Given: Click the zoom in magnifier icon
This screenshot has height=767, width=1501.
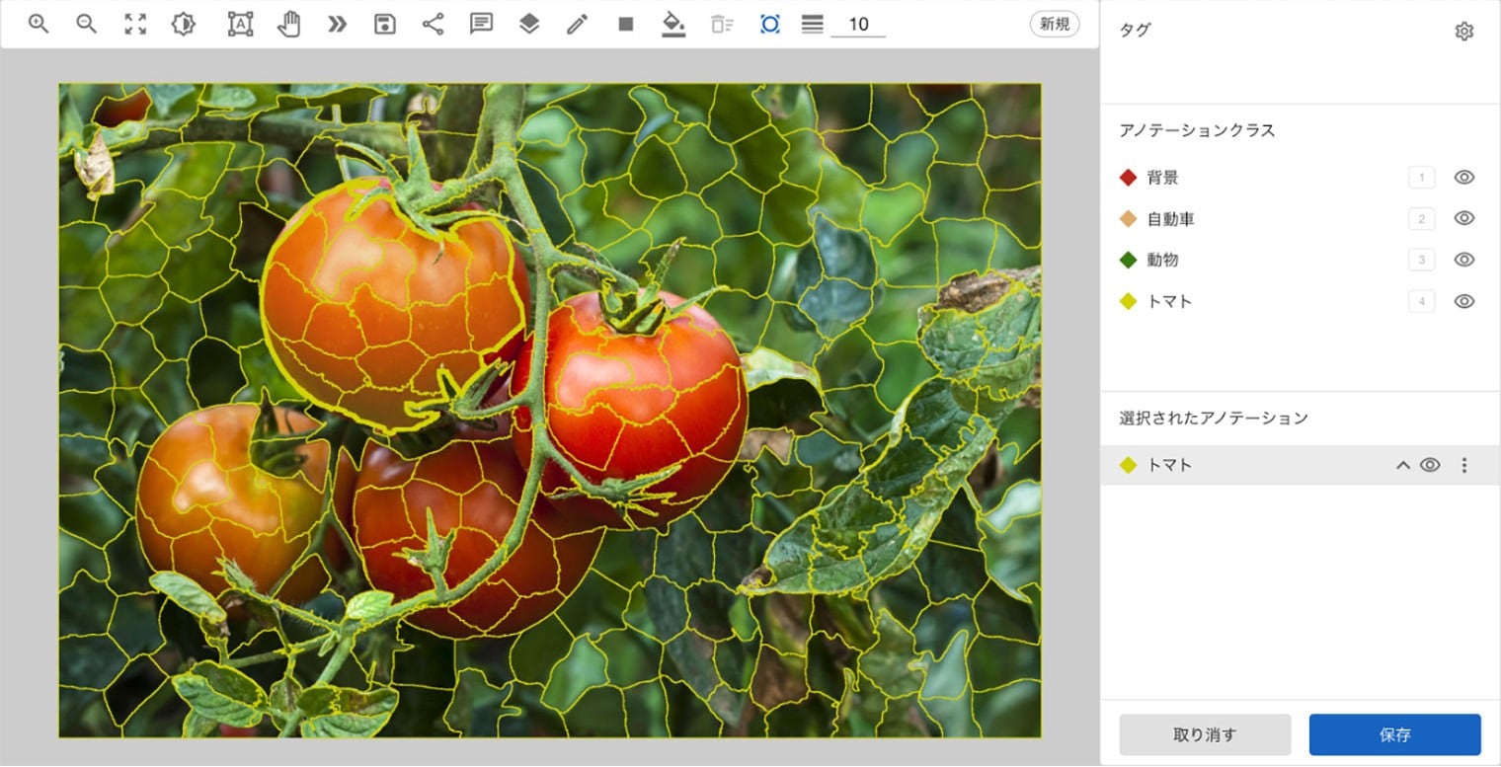Looking at the screenshot, I should tap(39, 24).
